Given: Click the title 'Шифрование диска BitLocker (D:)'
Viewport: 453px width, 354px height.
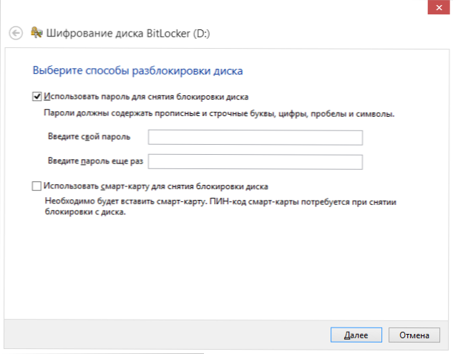Looking at the screenshot, I should (x=128, y=34).
